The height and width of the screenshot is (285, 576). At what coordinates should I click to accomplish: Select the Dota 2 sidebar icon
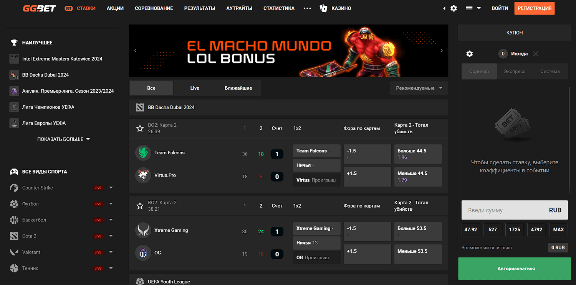coord(14,236)
